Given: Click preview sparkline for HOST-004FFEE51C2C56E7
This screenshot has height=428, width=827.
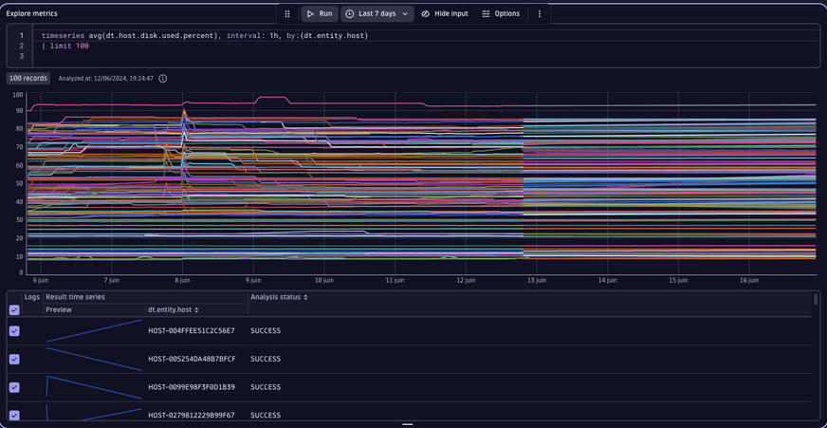Looking at the screenshot, I should point(94,330).
